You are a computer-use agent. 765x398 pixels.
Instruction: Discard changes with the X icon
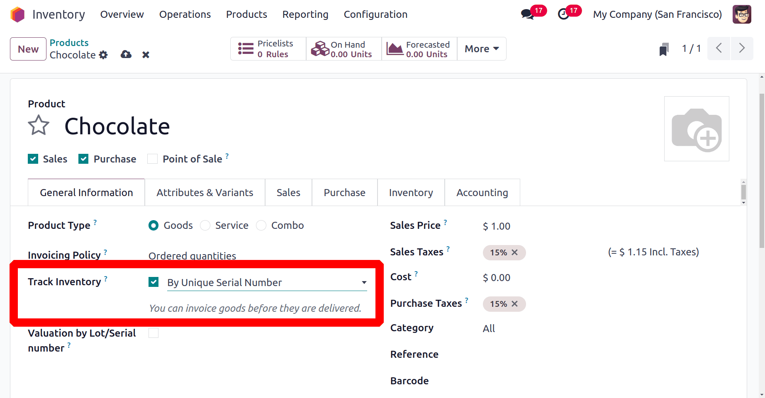point(146,55)
